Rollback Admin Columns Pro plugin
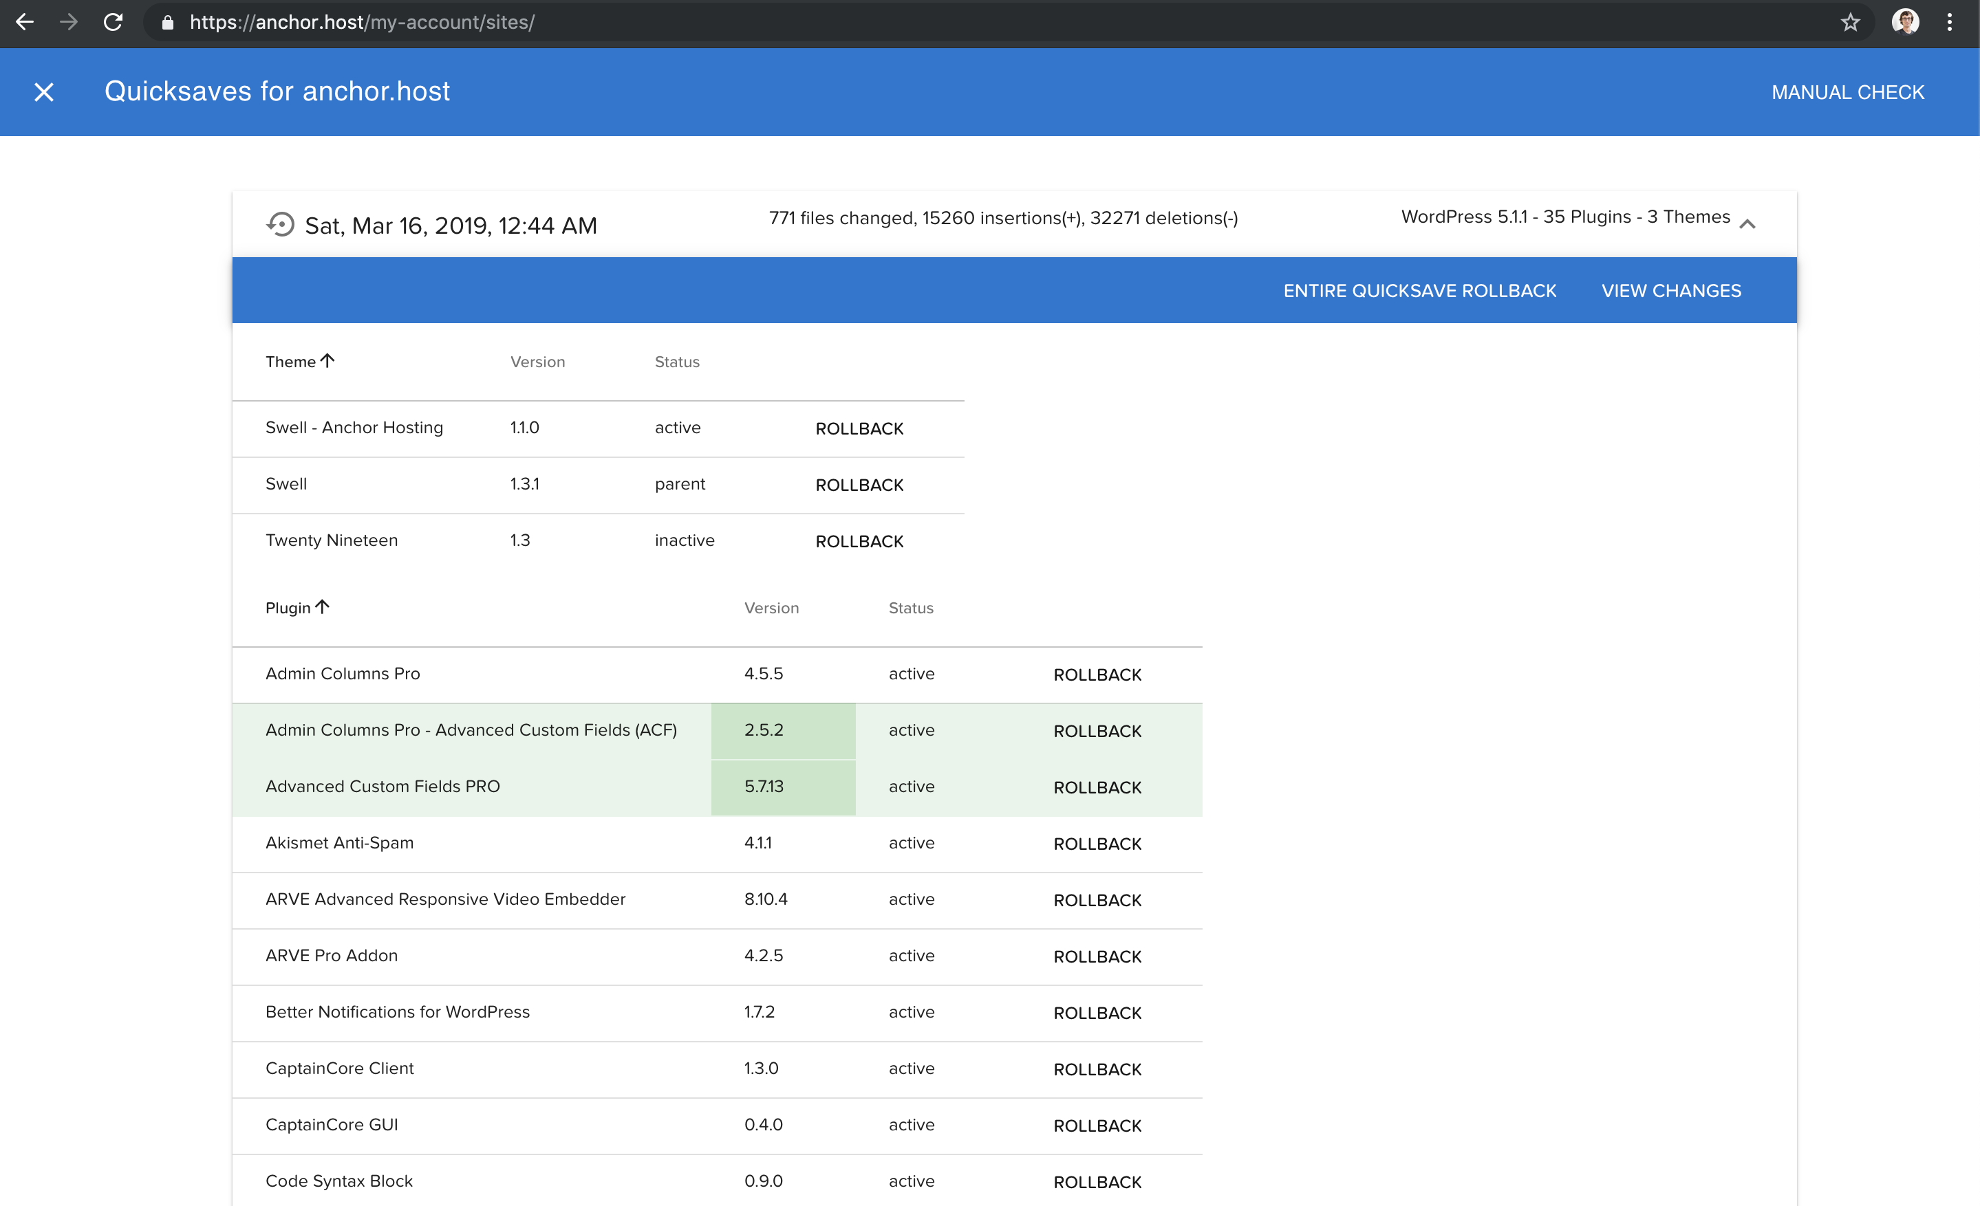The height and width of the screenshot is (1206, 1980). [1097, 675]
